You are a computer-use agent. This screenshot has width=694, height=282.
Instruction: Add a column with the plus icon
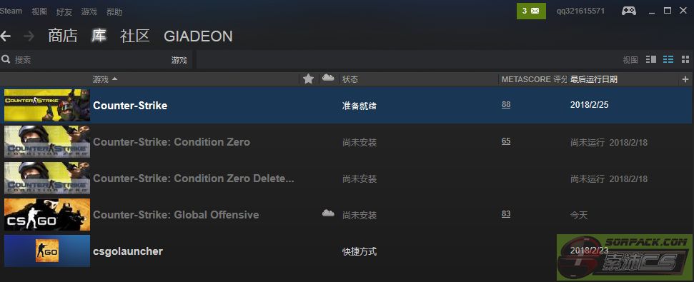[x=685, y=79]
